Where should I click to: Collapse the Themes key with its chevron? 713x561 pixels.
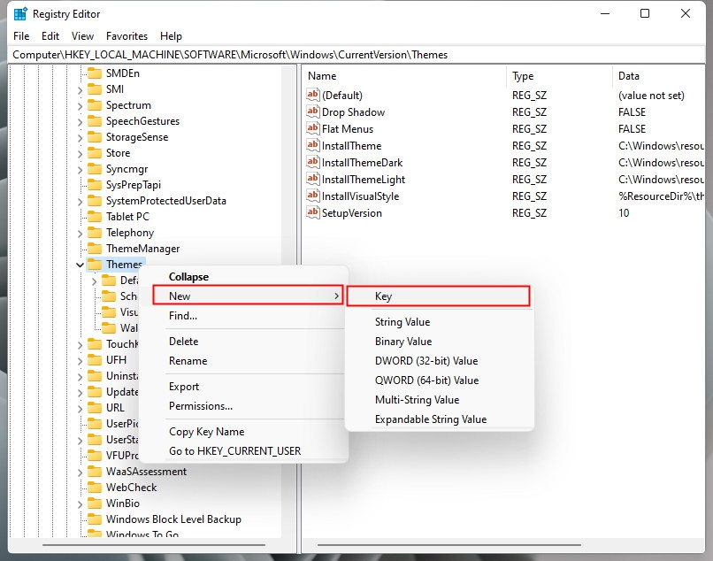(80, 265)
